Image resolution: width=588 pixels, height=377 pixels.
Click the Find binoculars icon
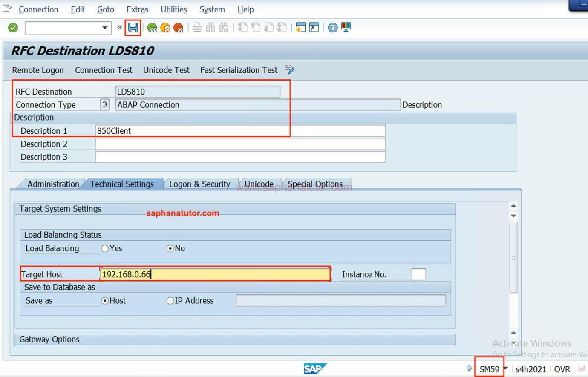click(x=210, y=28)
